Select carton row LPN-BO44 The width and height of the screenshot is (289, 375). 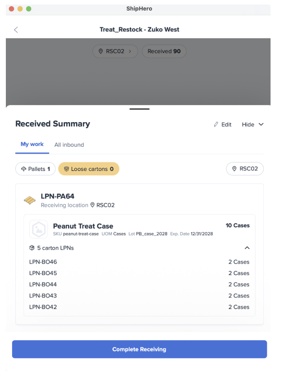(x=139, y=284)
